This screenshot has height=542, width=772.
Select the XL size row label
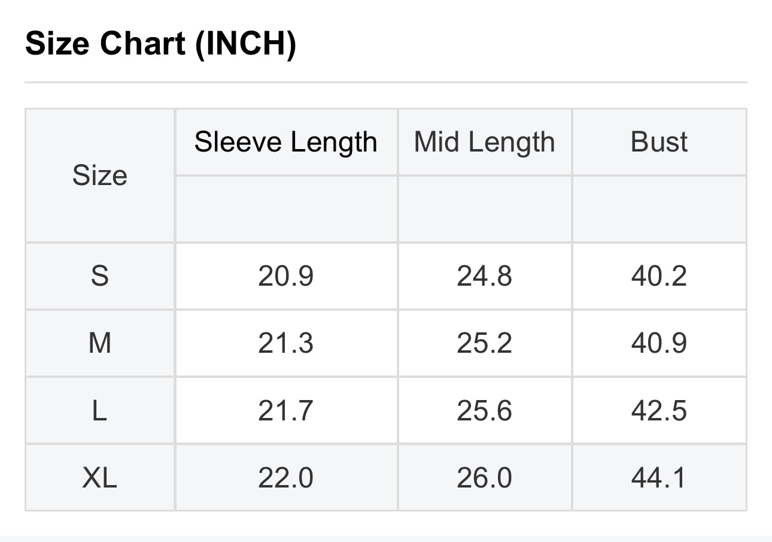pos(100,477)
